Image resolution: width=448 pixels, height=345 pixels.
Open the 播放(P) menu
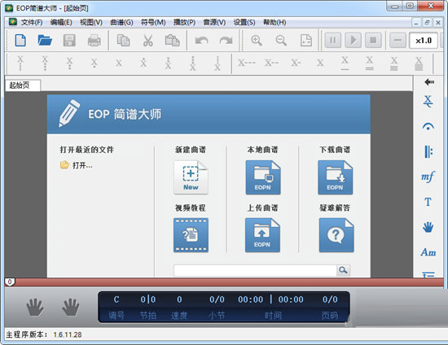coord(184,22)
